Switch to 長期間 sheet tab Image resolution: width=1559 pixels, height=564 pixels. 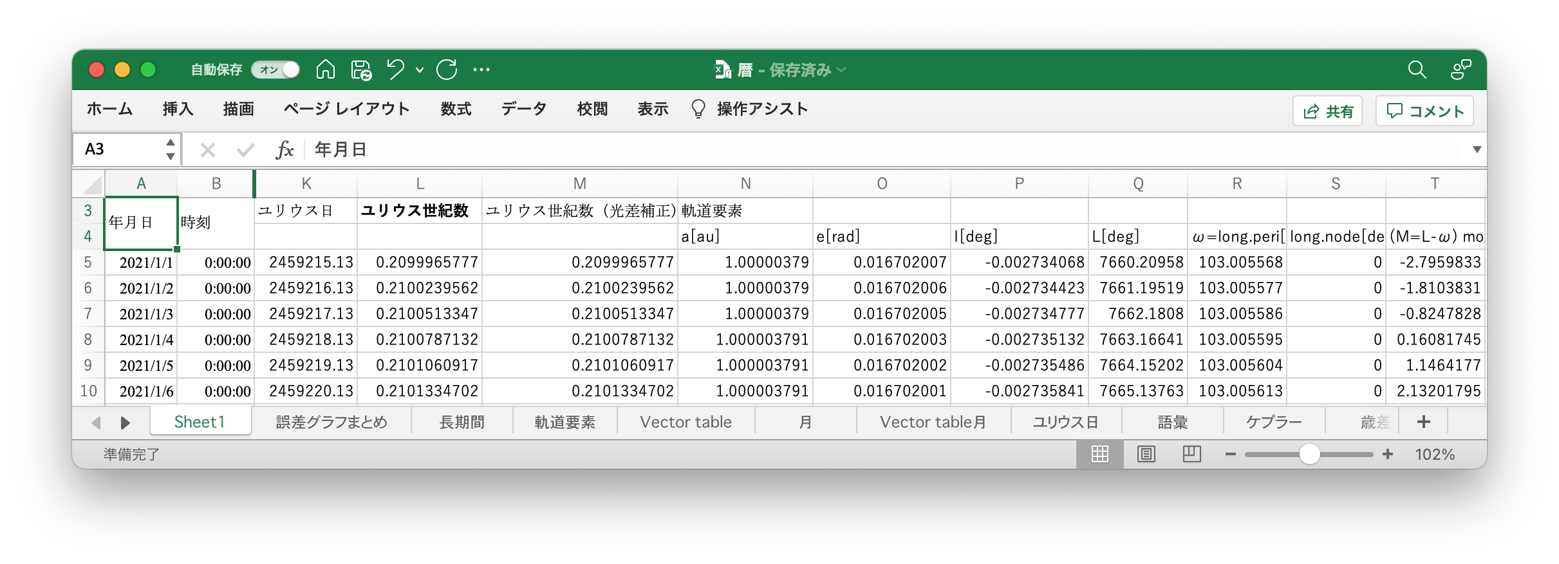pos(462,422)
